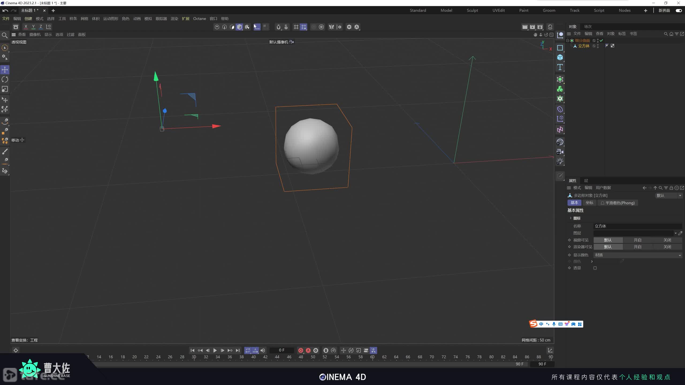Toggle the 新界面 switch
The image size is (685, 385).
tap(679, 10)
